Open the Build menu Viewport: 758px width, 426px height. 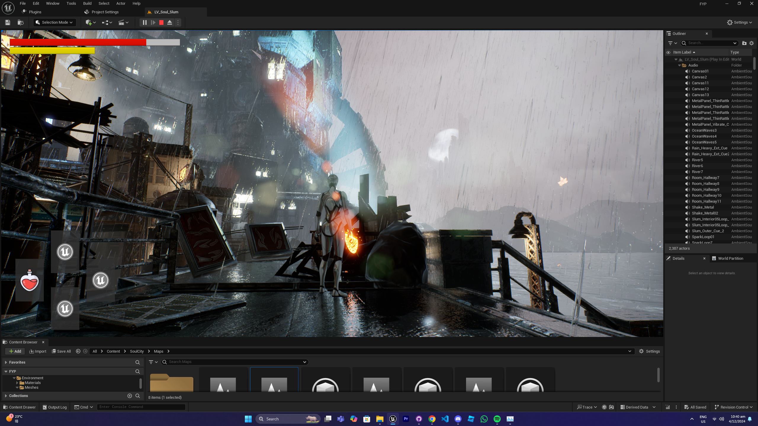pyautogui.click(x=87, y=4)
